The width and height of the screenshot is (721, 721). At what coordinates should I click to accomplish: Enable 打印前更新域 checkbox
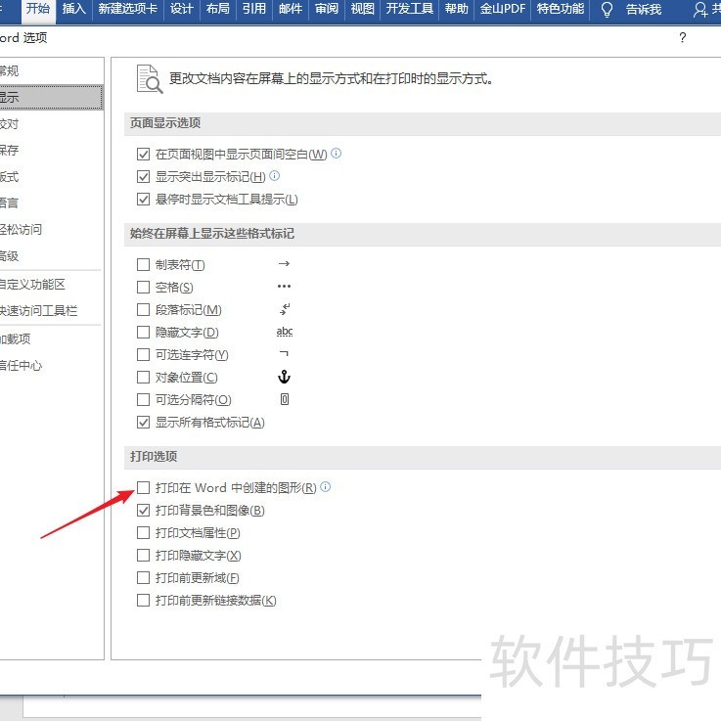pyautogui.click(x=143, y=577)
